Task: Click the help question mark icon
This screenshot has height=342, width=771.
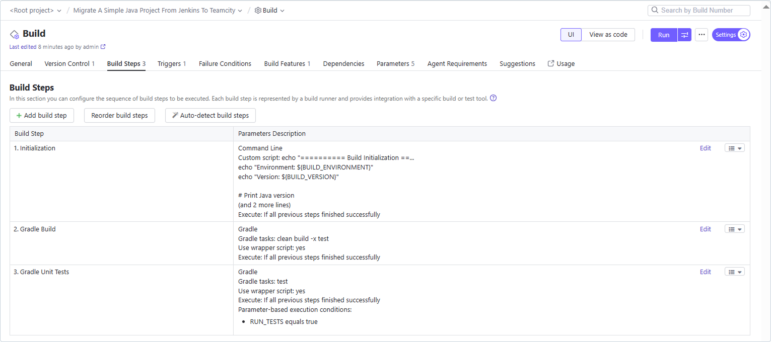Action: (x=493, y=99)
